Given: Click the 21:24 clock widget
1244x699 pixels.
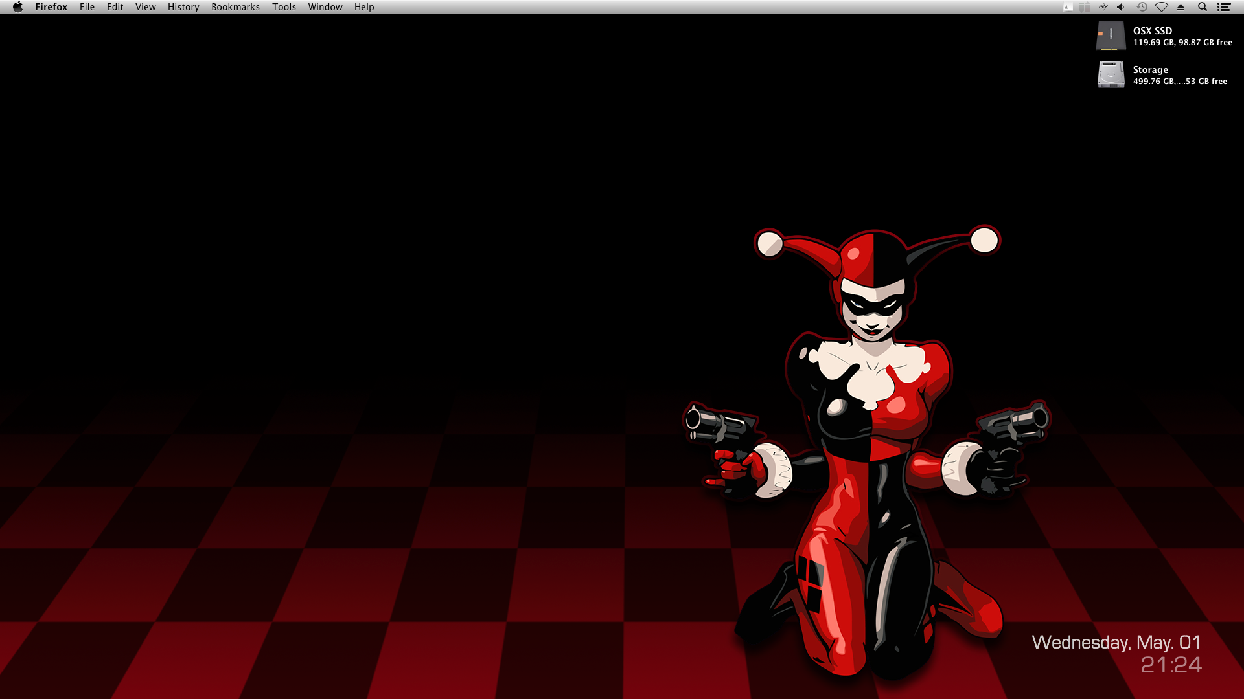Looking at the screenshot, I should click(1171, 665).
